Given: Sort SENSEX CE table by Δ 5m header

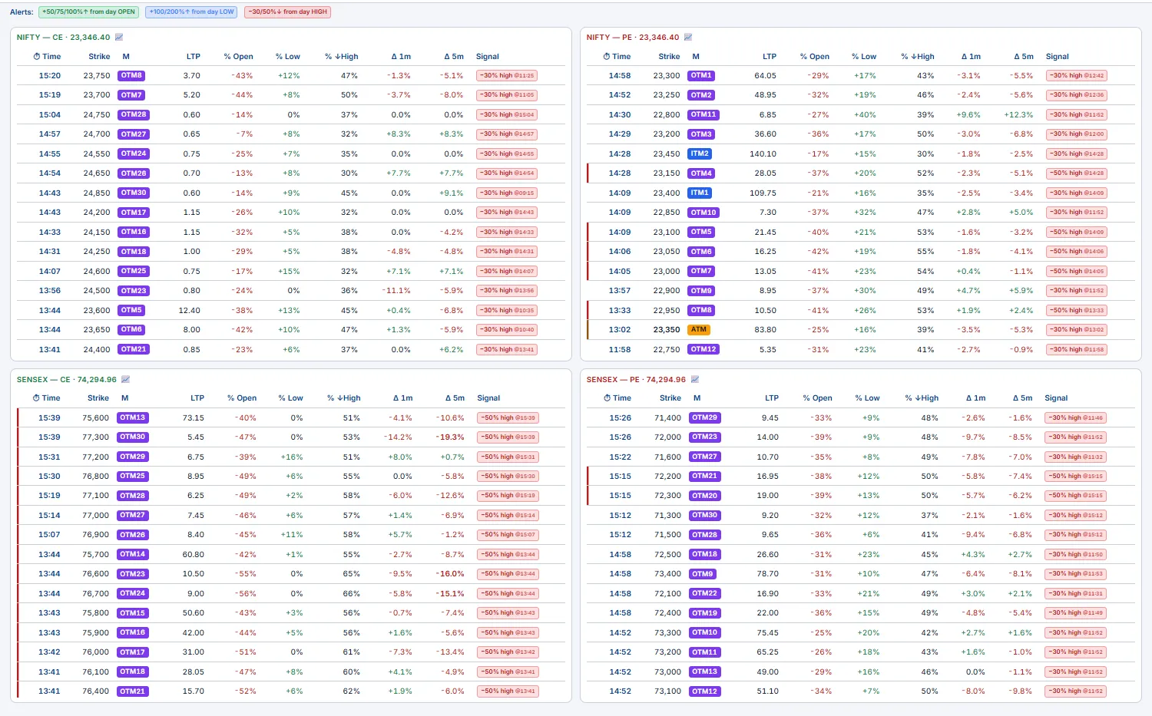Looking at the screenshot, I should point(455,398).
